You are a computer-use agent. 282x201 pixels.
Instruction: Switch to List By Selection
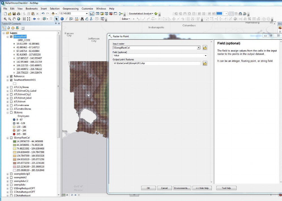(x=17, y=28)
